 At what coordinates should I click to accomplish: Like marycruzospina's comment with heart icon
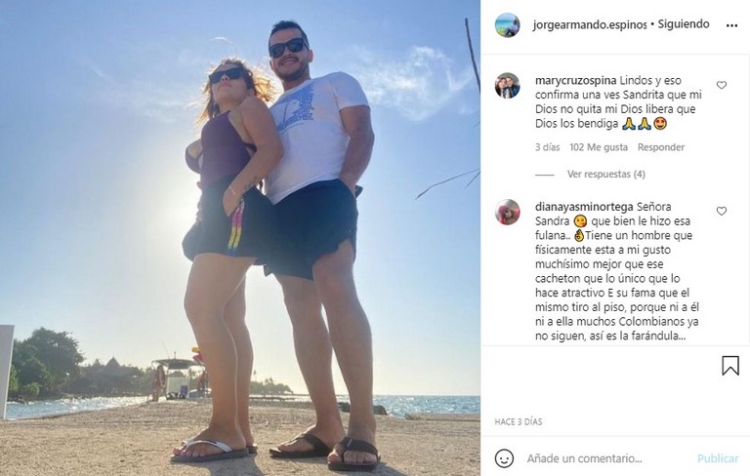point(722,85)
